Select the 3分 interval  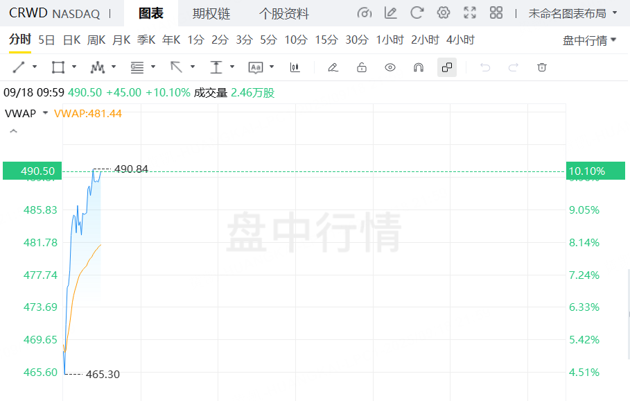click(244, 40)
